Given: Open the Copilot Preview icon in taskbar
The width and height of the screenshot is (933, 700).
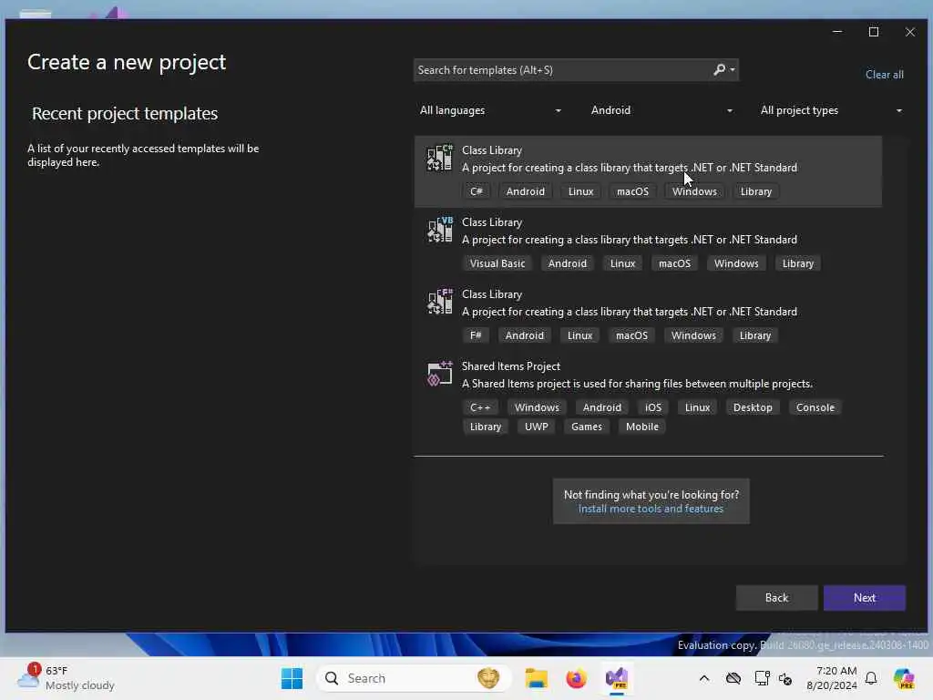Looking at the screenshot, I should [904, 678].
